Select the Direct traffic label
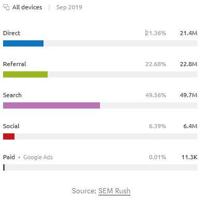 pyautogui.click(x=11, y=33)
